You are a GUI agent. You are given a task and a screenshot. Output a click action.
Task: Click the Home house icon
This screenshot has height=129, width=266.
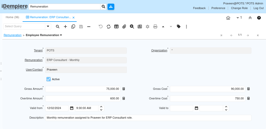228,18
